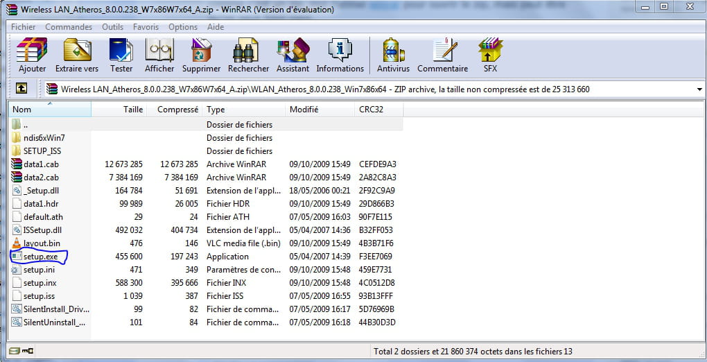Click the Commentaire toolbar icon
The image size is (707, 362).
pos(444,50)
